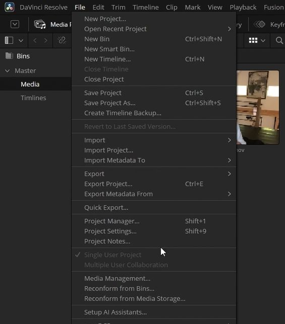Click the link/unlink clips icon
The height and width of the screenshot is (324, 285).
[62, 40]
